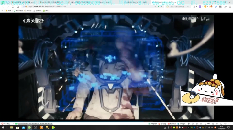Open the browser home page
Image resolution: width=233 pixels, height=130 pixels.
[x=18, y=7]
